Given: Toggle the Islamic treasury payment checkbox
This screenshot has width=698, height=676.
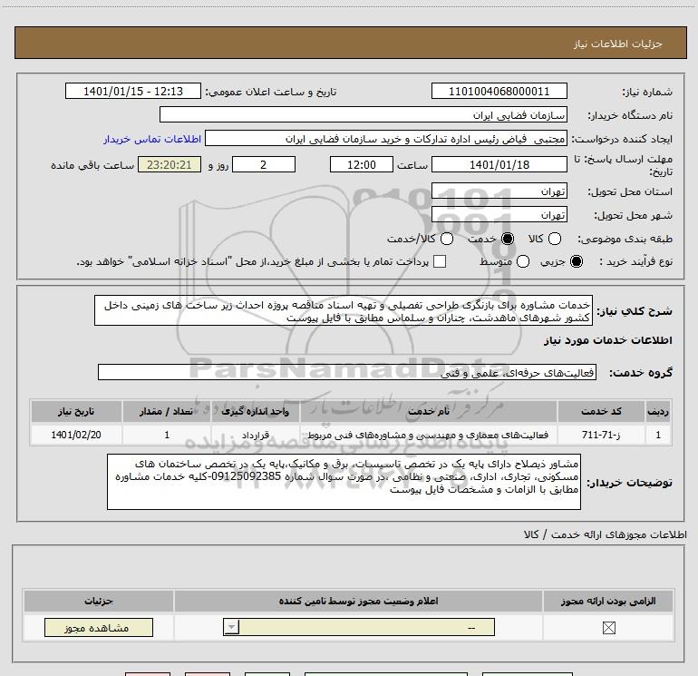Looking at the screenshot, I should click(x=440, y=261).
